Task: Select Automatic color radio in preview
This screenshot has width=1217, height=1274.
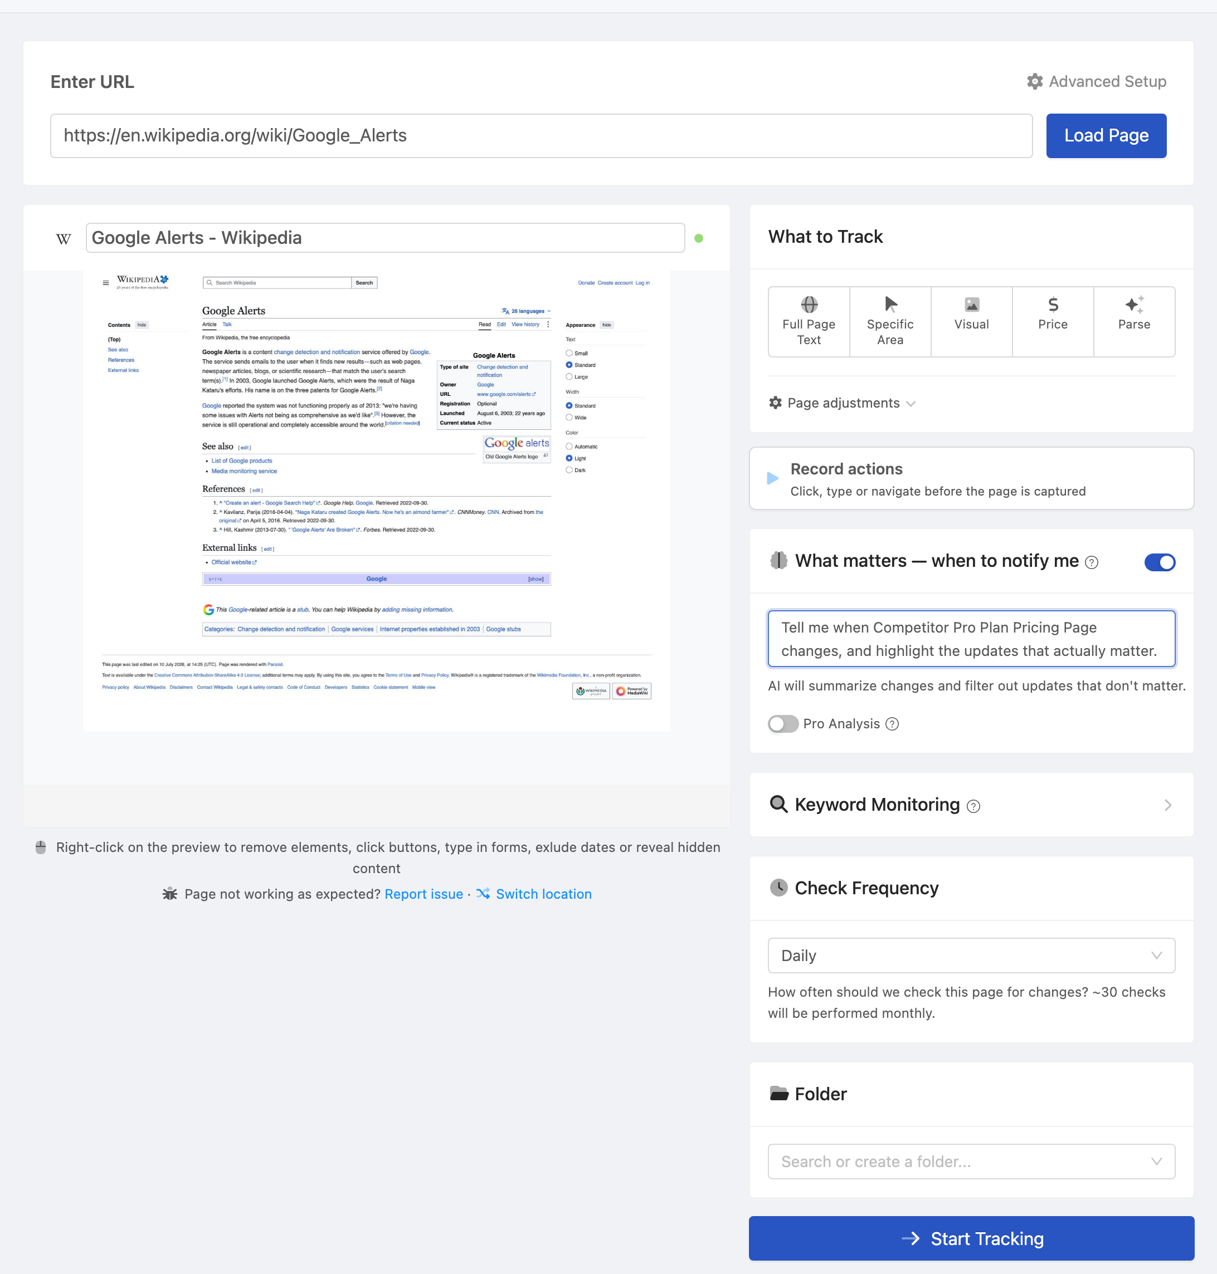Action: 569,447
